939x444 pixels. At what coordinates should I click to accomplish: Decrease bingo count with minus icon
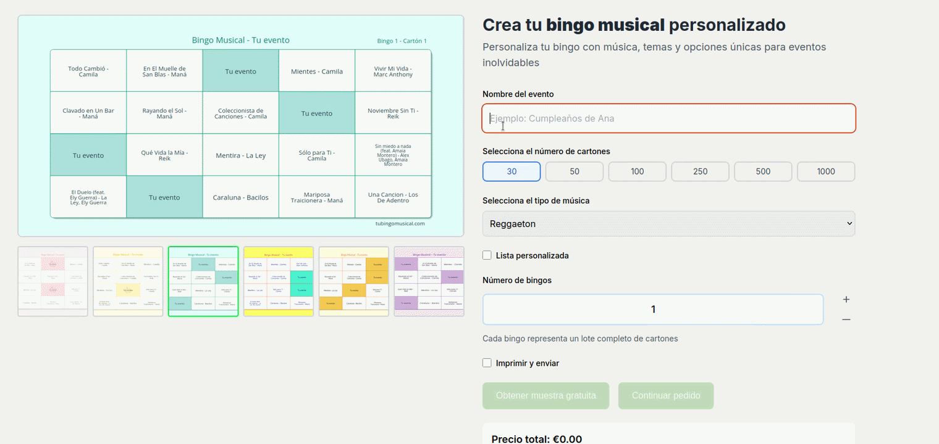846,319
